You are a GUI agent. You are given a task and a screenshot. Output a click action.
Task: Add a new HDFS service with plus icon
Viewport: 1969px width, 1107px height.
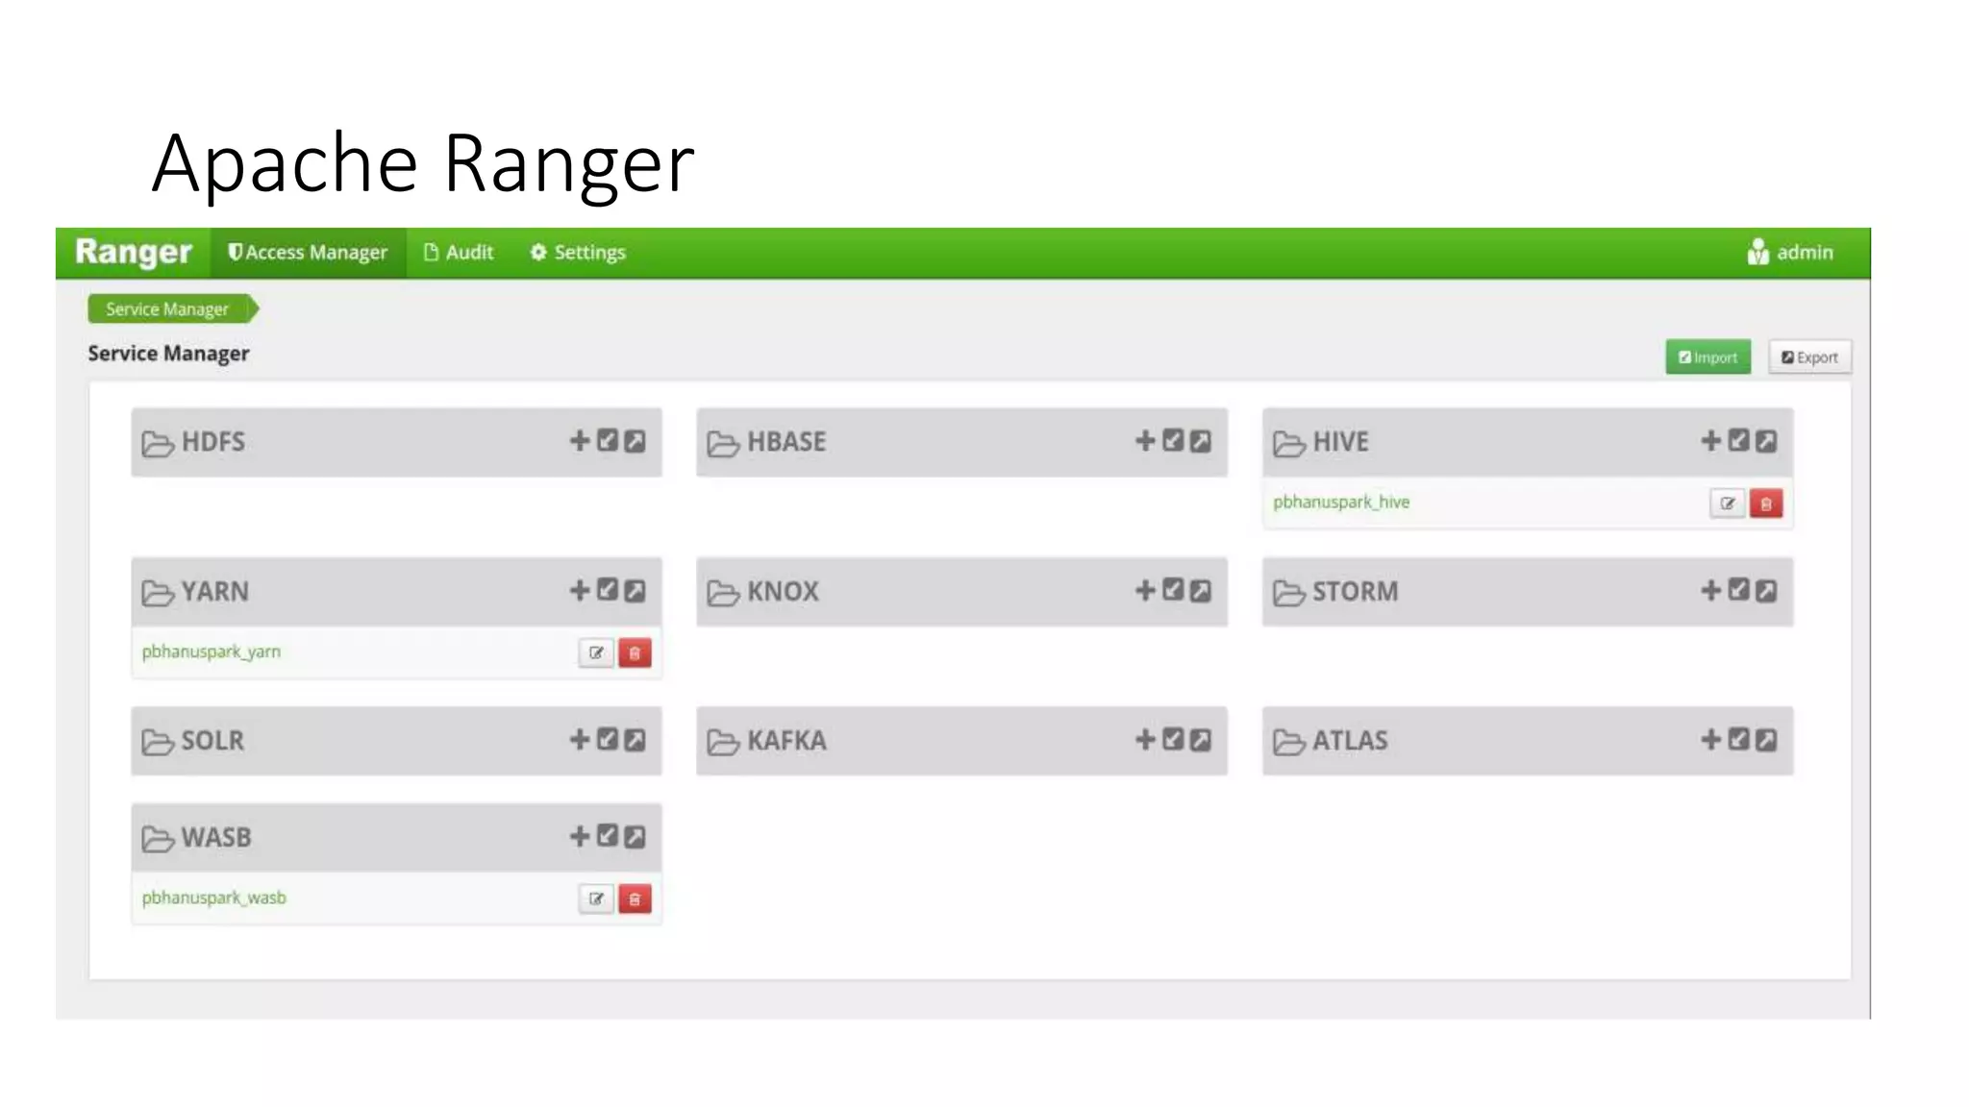click(579, 441)
